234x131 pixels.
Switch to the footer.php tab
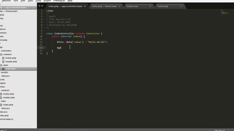163,7
